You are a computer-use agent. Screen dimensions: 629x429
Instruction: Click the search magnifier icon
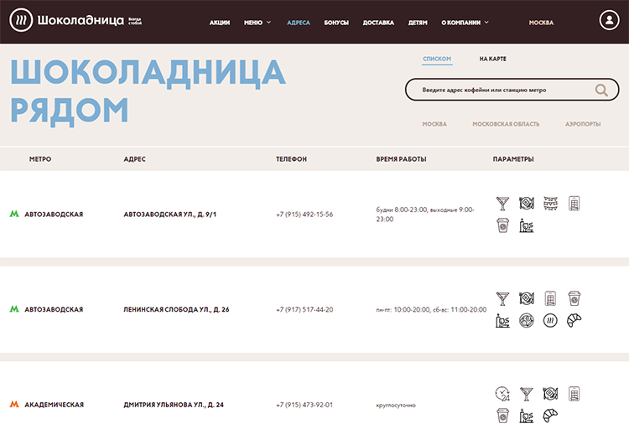point(601,90)
